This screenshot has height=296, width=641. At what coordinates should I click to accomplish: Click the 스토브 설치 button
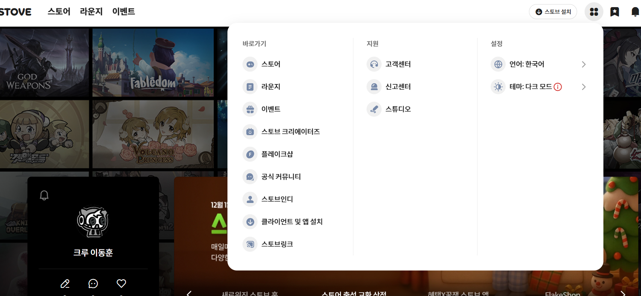point(553,12)
